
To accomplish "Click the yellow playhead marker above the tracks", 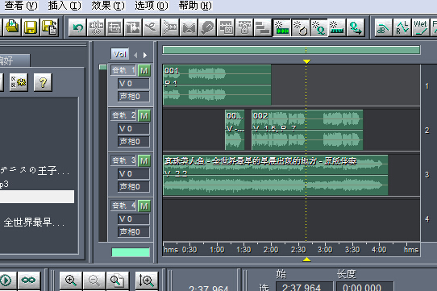I will pyautogui.click(x=306, y=61).
